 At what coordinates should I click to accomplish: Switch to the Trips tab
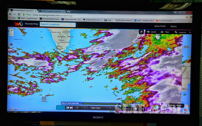165,32
